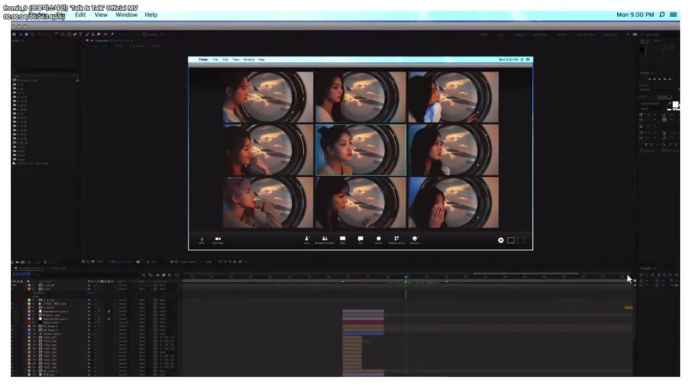Click the Mute microphone icon in call toolbar

[x=202, y=240]
